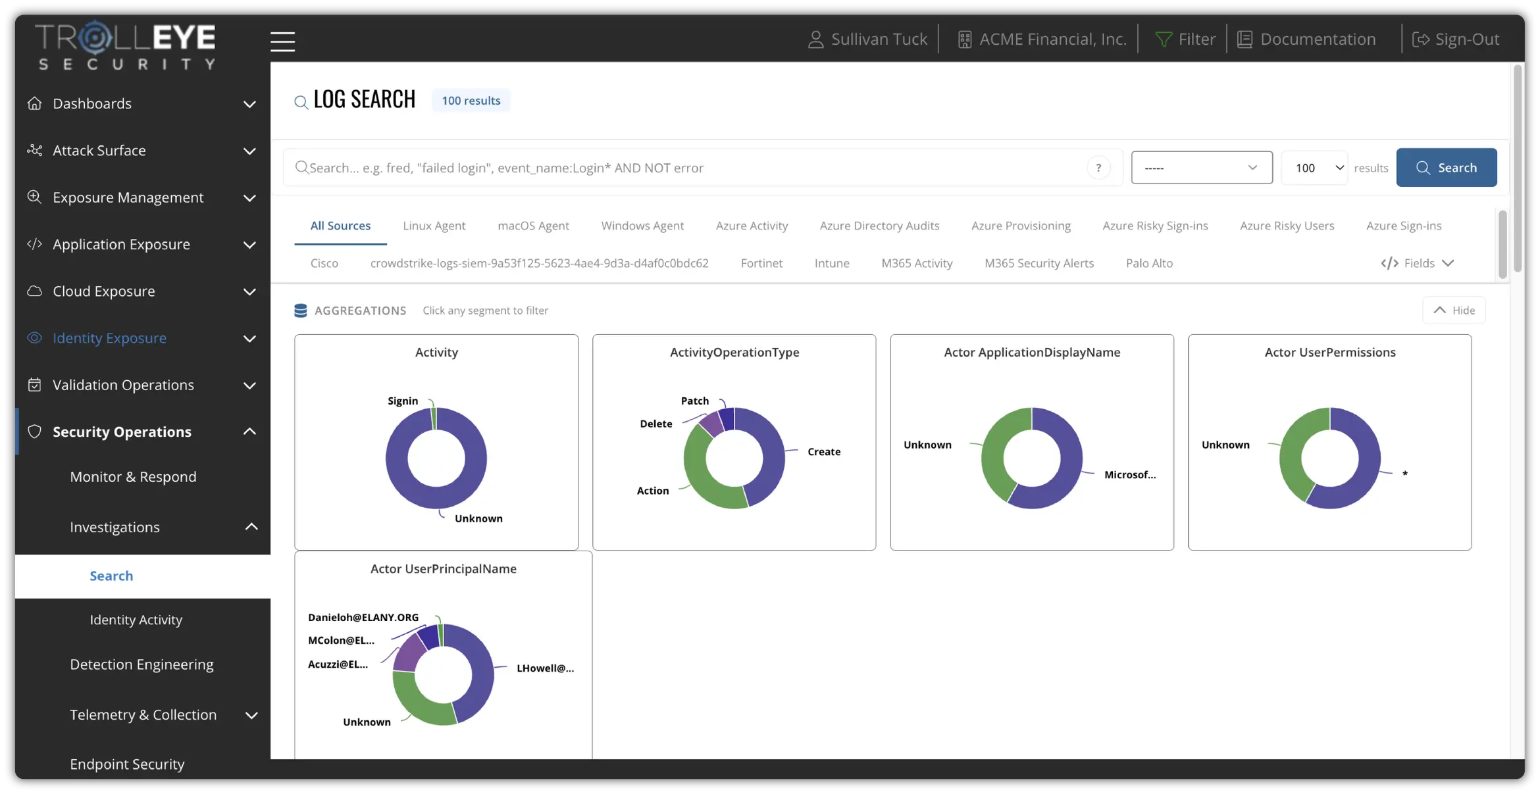This screenshot has height=794, width=1540.
Task: Click the building icon for ACME Financial
Action: [x=964, y=39]
